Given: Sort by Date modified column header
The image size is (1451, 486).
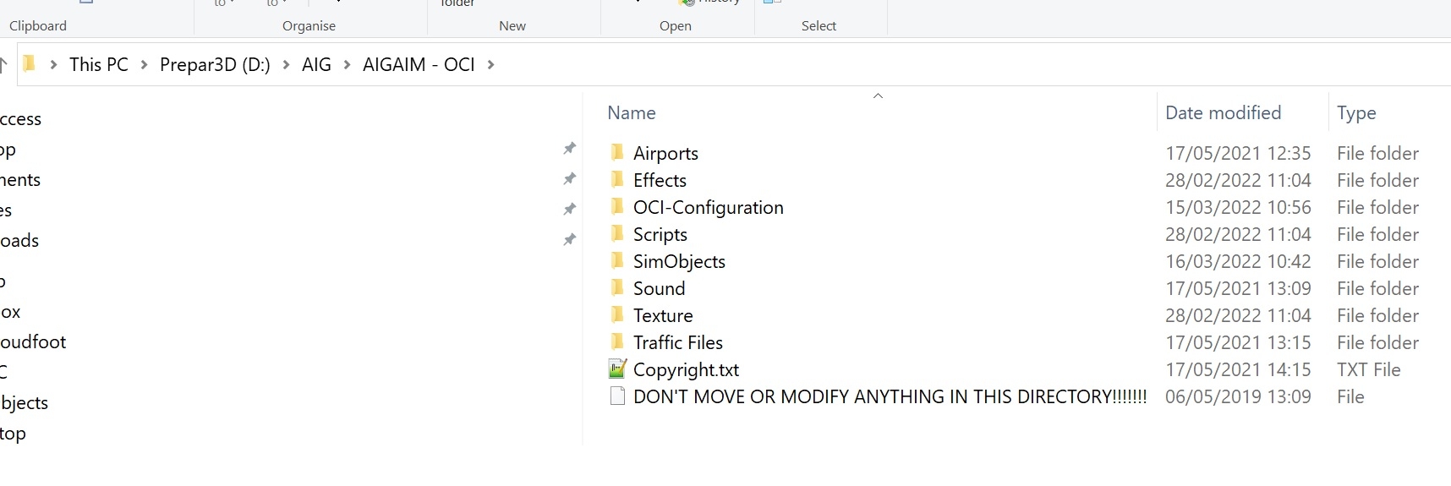Looking at the screenshot, I should [x=1223, y=112].
